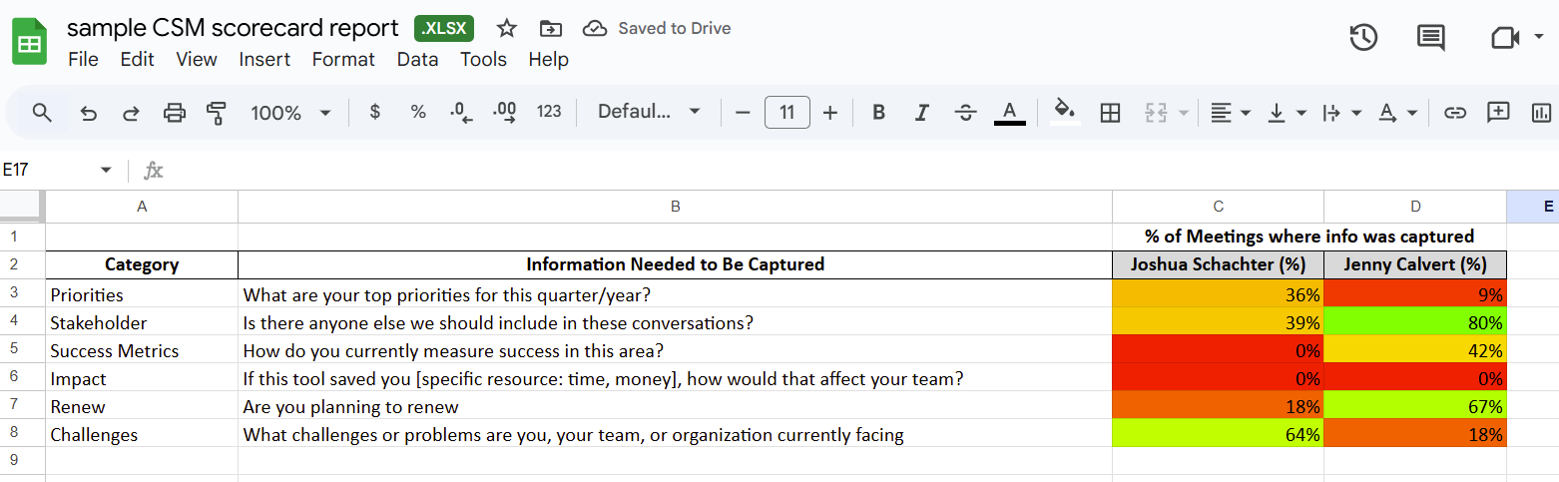Select the green 80% Stakeholder cell
The height and width of the screenshot is (482, 1559).
(x=1415, y=323)
